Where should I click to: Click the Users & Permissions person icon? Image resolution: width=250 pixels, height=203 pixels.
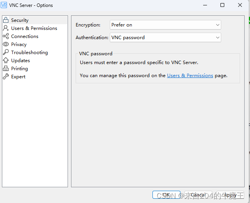click(x=6, y=28)
